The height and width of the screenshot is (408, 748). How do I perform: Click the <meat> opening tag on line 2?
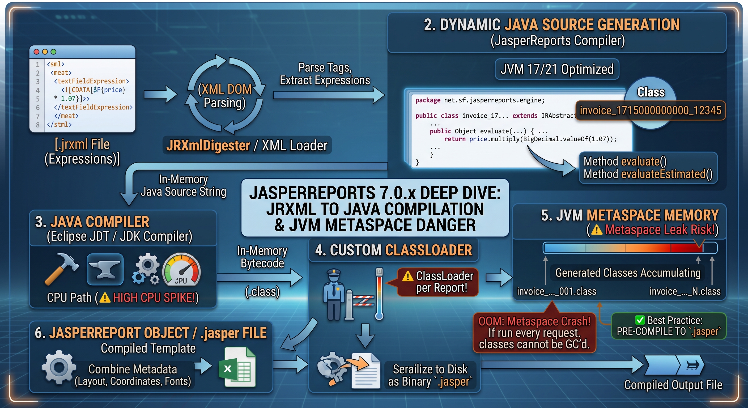[x=61, y=73]
